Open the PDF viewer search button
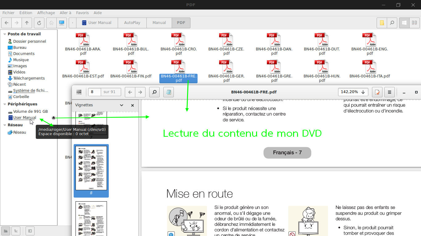 coord(154,92)
